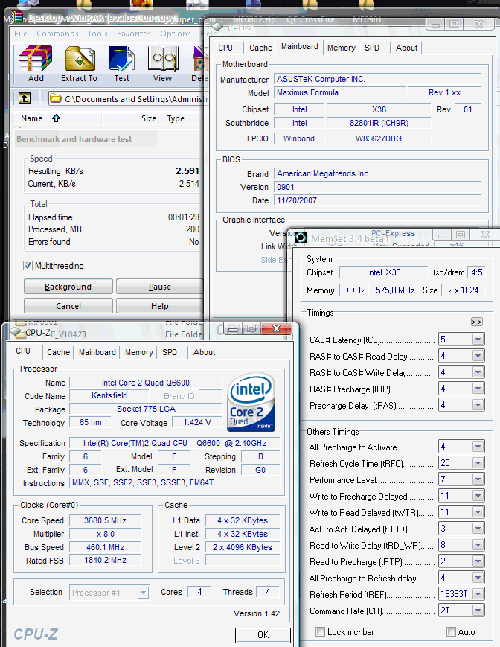Click the BIOS Version value 0901
Viewport: 500px width, 647px height.
[377, 187]
